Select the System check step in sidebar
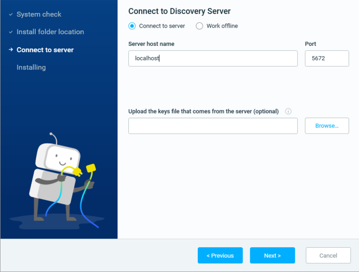Viewport: 359px width, 272px height. (x=39, y=14)
